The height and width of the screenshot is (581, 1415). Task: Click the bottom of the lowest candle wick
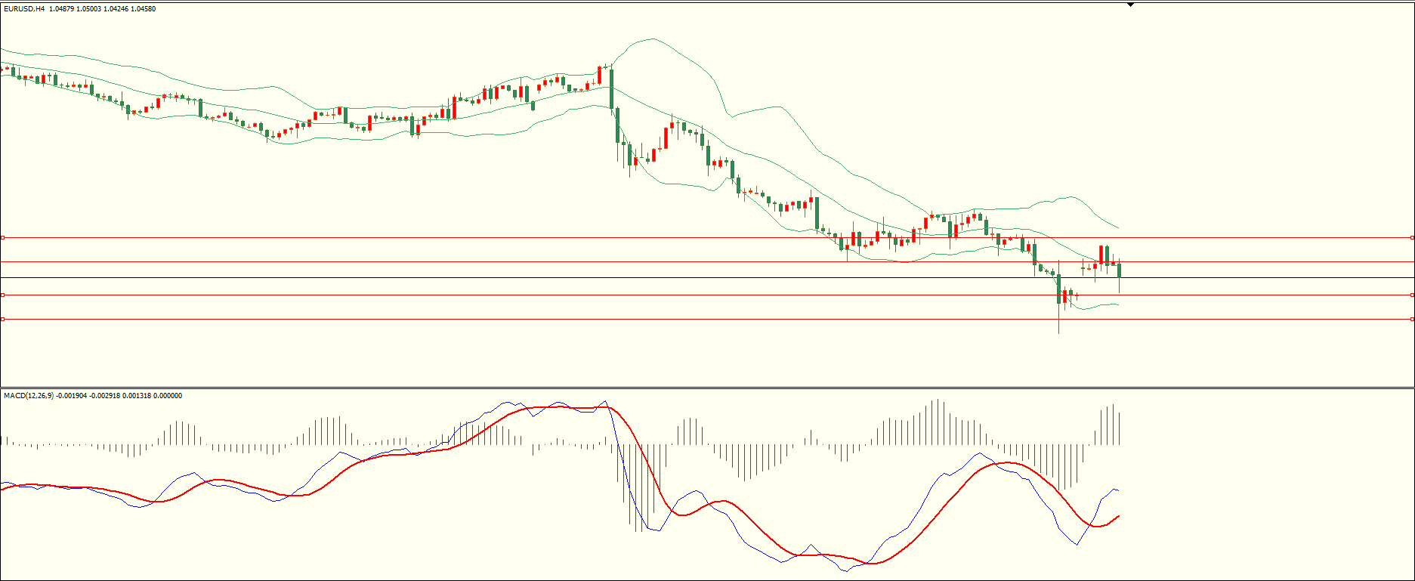tap(1058, 332)
